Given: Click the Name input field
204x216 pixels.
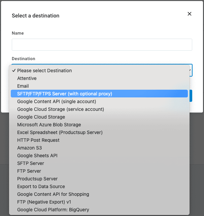Looking at the screenshot, I should pos(102,45).
